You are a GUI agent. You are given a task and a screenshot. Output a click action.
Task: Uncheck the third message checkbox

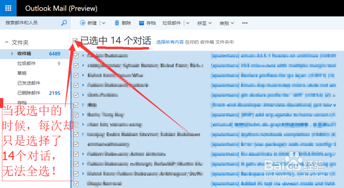point(76,75)
